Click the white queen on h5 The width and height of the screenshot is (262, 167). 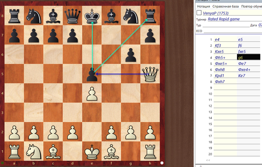point(150,75)
